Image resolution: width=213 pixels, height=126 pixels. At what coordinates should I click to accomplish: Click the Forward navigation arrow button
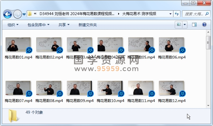pyautogui.click(x=17, y=14)
